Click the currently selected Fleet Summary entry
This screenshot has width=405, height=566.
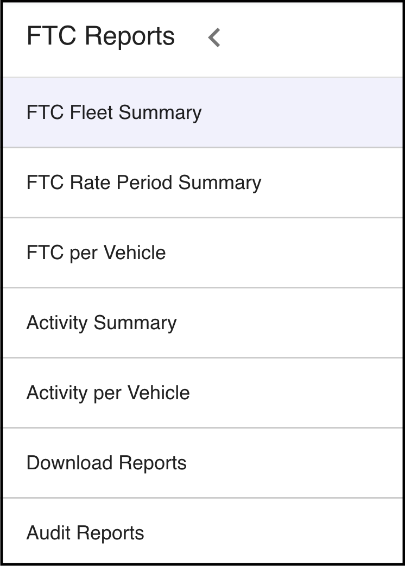pyautogui.click(x=114, y=112)
